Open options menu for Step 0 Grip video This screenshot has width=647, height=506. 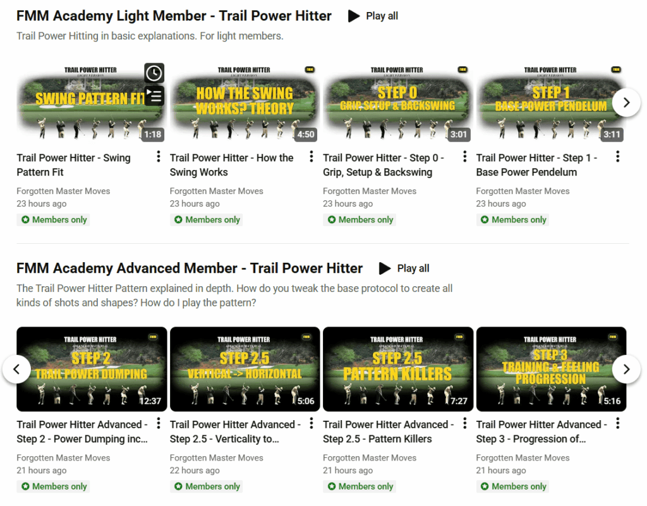(x=465, y=157)
